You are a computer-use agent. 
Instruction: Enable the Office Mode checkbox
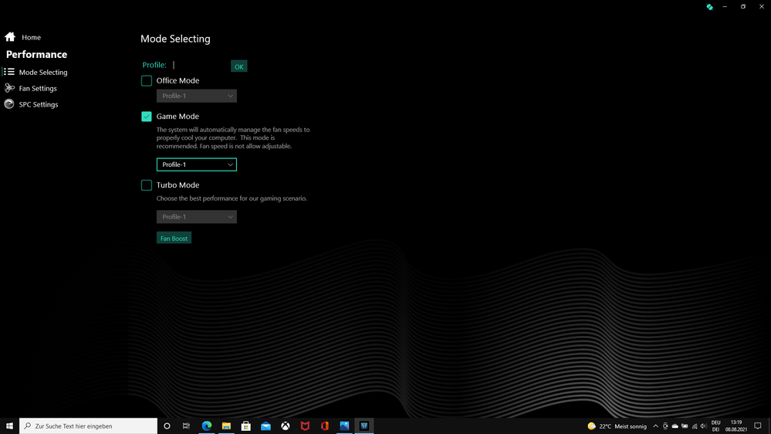(147, 80)
